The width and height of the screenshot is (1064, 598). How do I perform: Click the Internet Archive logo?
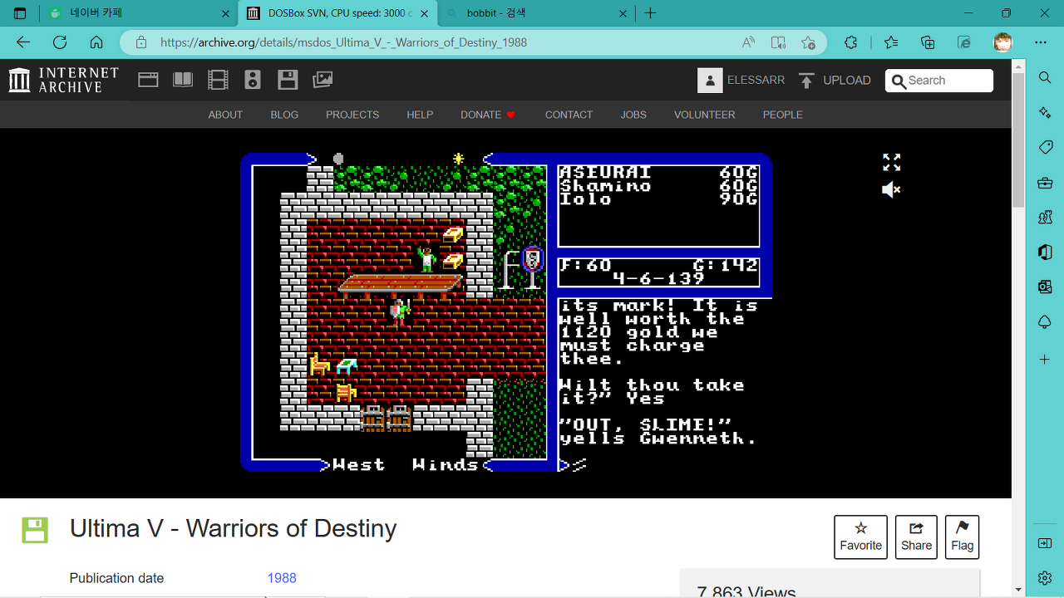(64, 80)
